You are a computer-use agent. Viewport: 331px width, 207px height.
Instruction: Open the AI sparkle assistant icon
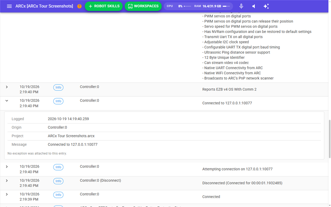coord(266,6)
